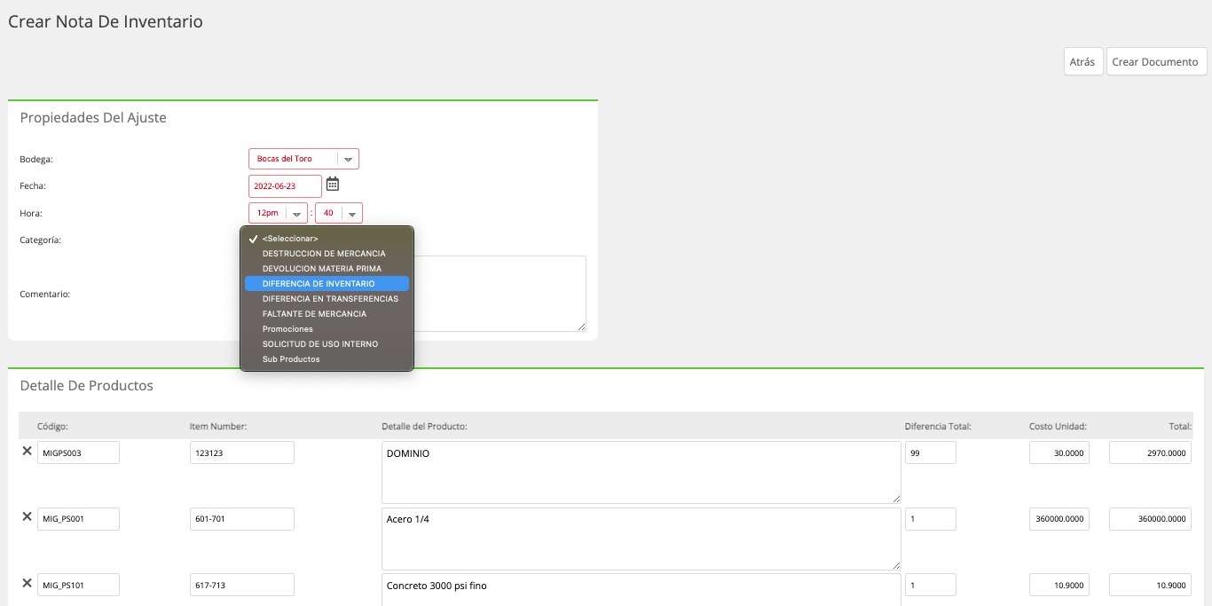
Task: Delete the MIG_PS101 product row
Action: pyautogui.click(x=27, y=582)
